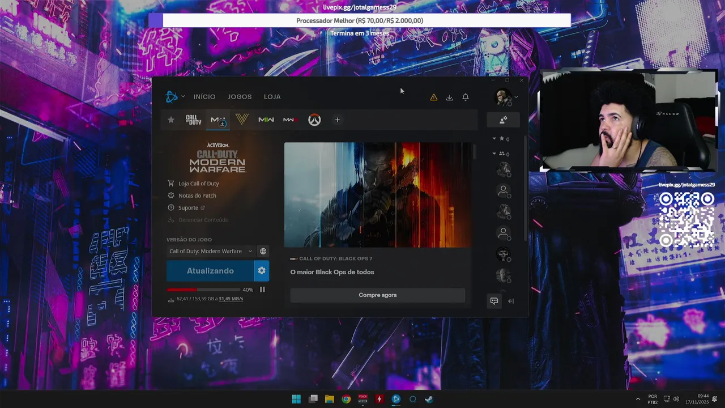Open the Suporte external link
This screenshot has height=408, width=725.
pos(188,208)
